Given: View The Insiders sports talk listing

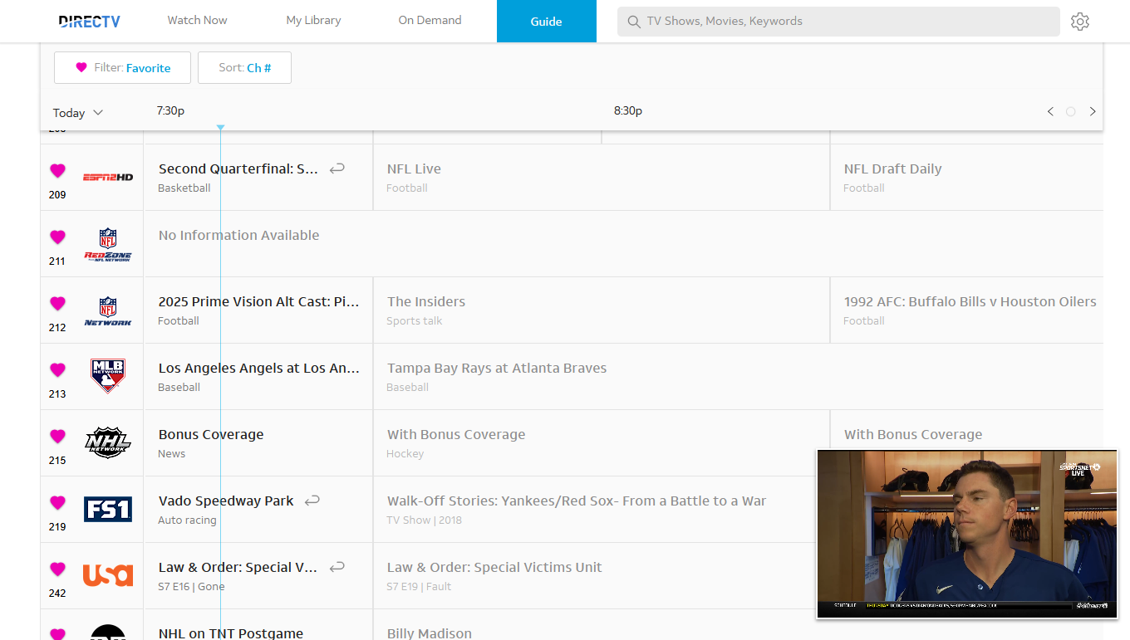Looking at the screenshot, I should click(601, 310).
